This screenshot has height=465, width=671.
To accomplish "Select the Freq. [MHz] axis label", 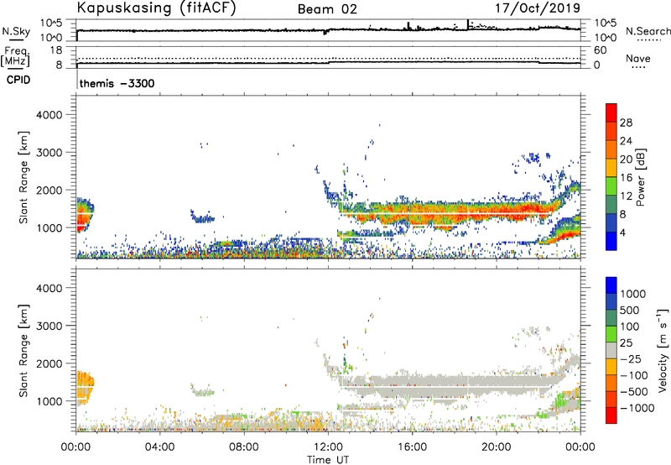I will pyautogui.click(x=15, y=56).
